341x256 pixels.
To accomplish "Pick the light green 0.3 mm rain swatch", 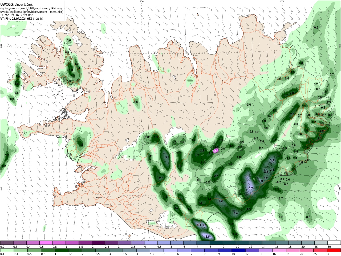I will 21,250.
